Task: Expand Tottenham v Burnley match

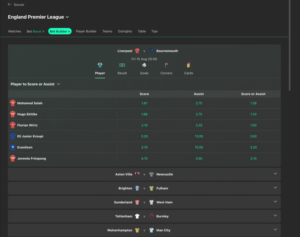Action: (x=275, y=216)
